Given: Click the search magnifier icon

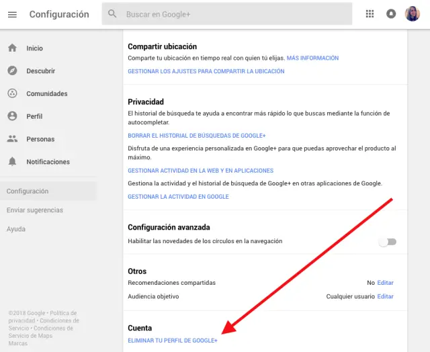Looking at the screenshot, I should point(112,14).
